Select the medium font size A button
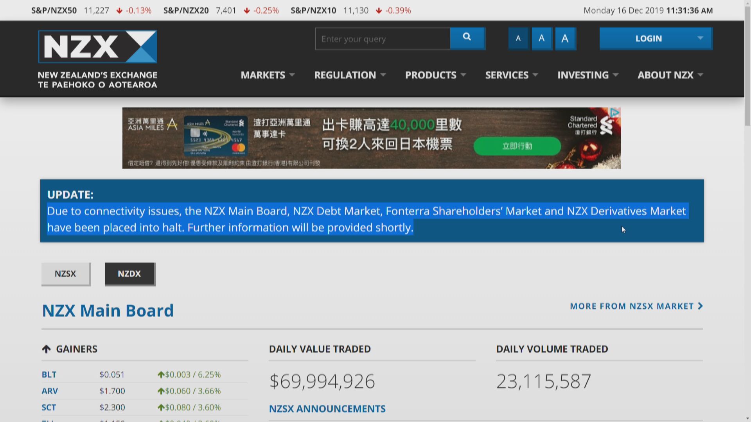This screenshot has height=422, width=751. (542, 38)
